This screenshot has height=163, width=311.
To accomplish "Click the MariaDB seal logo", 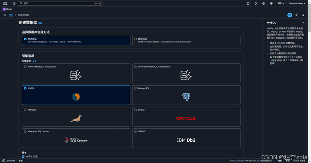I will click(x=76, y=119).
